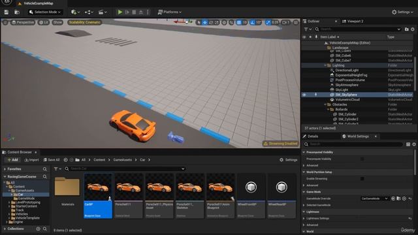Screen dimensions: 418x235
Task: Open Content Browser Settings
Action: click(x=289, y=160)
